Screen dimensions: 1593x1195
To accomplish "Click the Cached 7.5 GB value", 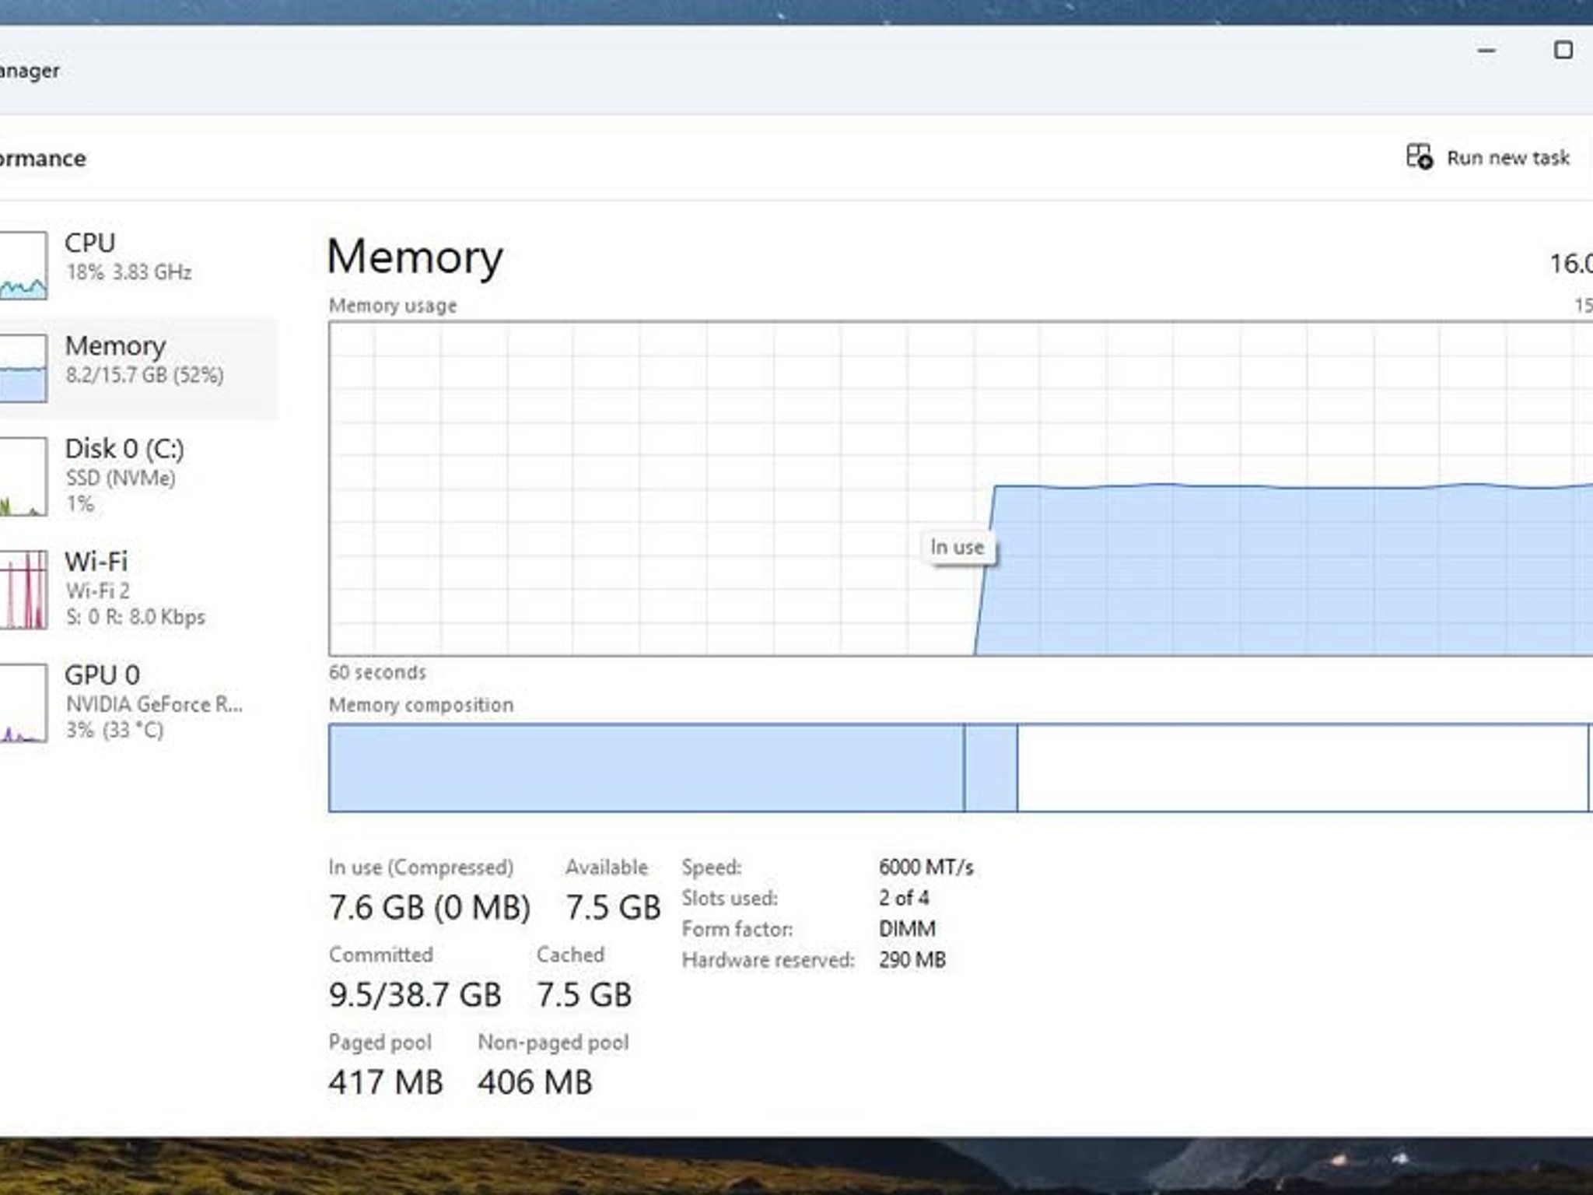I will pyautogui.click(x=584, y=994).
